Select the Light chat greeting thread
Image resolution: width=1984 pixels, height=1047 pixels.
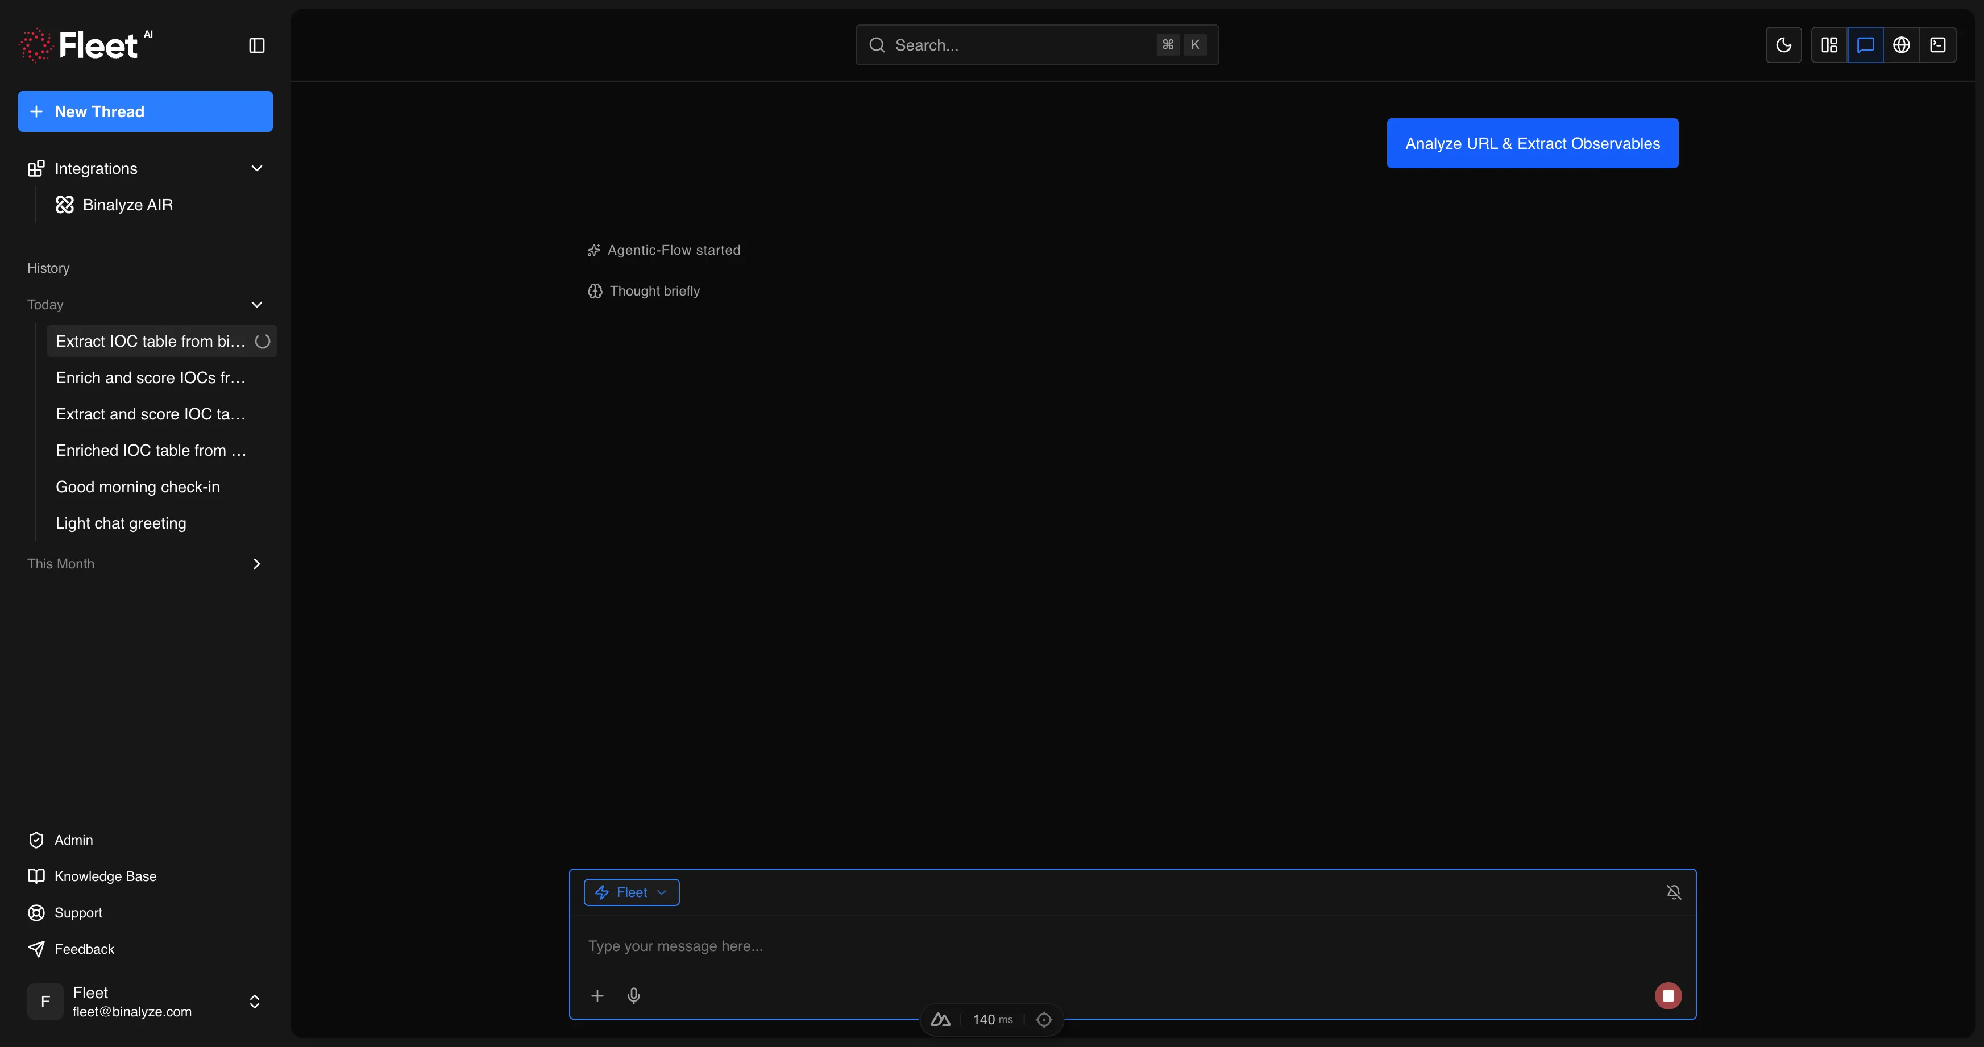pyautogui.click(x=121, y=523)
